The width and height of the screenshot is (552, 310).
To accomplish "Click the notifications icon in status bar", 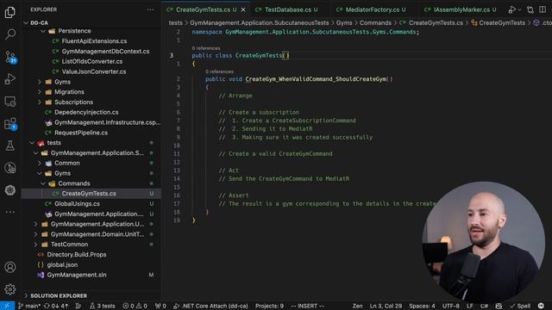I will tap(541, 306).
